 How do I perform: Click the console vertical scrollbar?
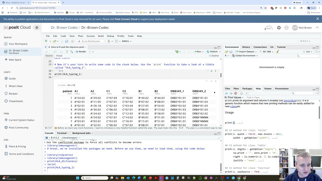(221, 167)
